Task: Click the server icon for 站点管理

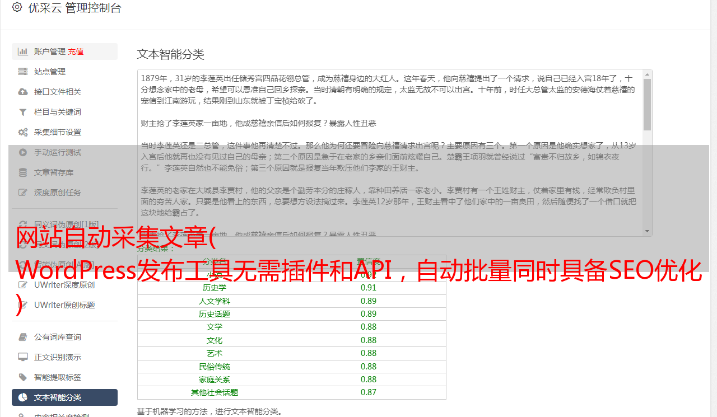Action: pos(23,72)
